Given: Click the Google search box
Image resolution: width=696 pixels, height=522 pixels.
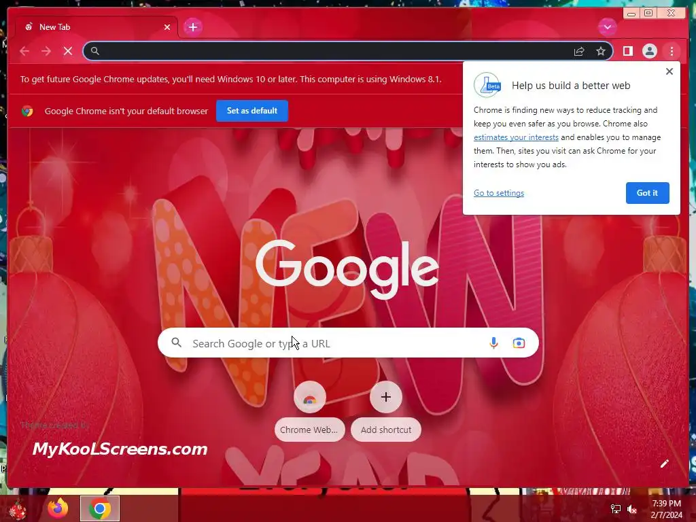Looking at the screenshot, I should pyautogui.click(x=348, y=343).
